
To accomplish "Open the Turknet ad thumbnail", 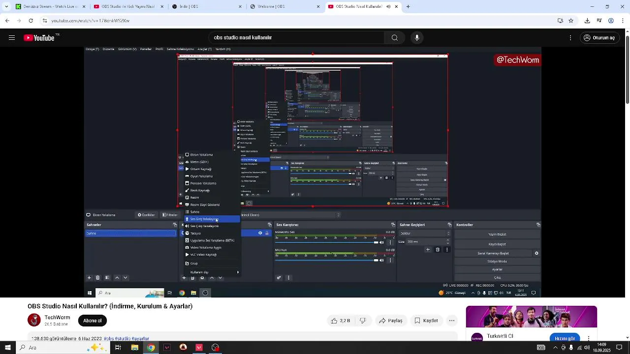I will point(532,317).
